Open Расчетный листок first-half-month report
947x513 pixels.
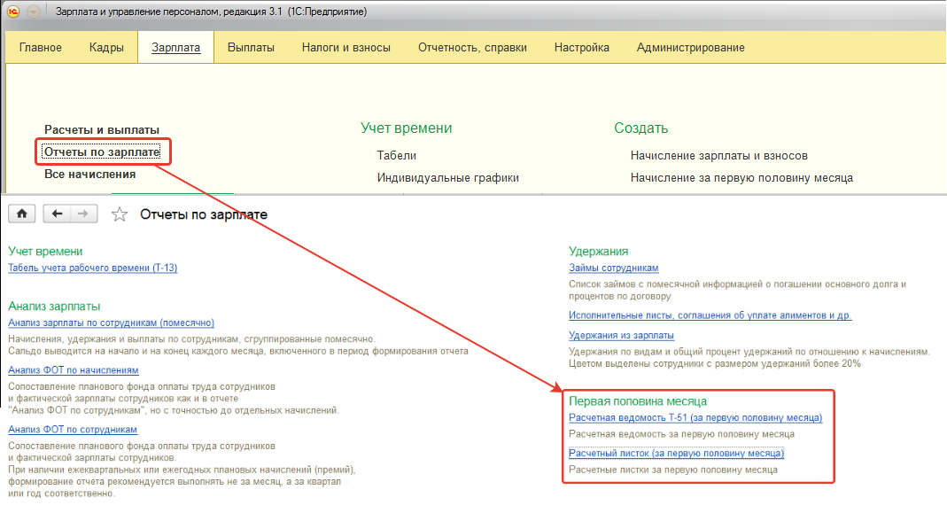coord(677,453)
